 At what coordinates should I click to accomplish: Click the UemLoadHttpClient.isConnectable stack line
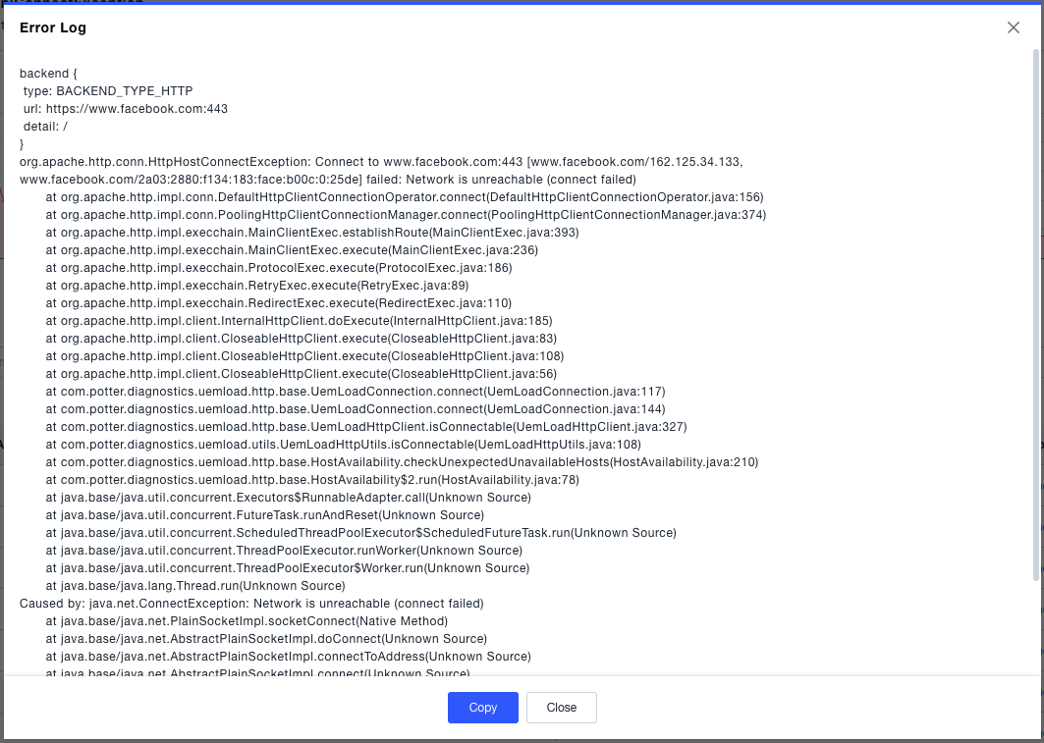[365, 427]
